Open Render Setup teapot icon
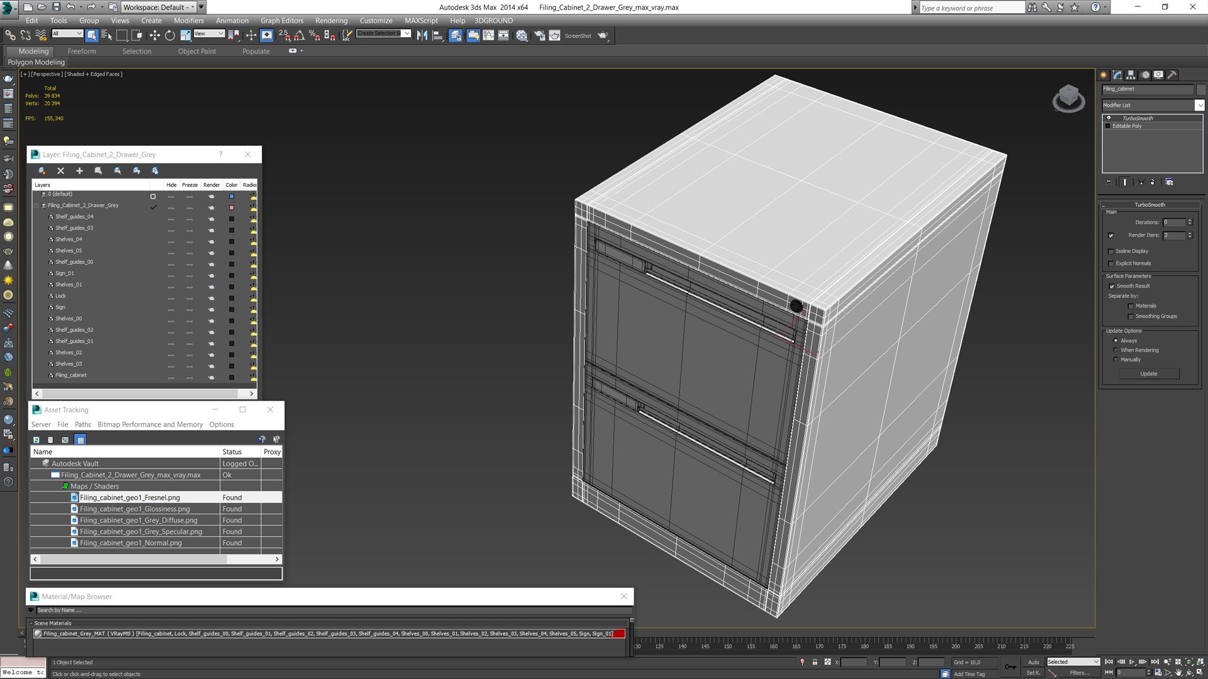Image resolution: width=1208 pixels, height=679 pixels. pos(539,35)
